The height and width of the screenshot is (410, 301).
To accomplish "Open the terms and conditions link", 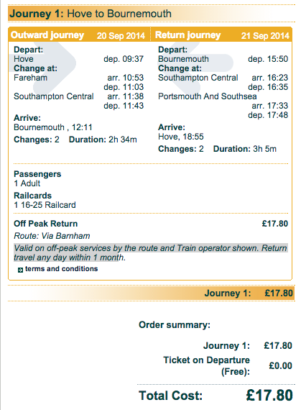I will (61, 269).
